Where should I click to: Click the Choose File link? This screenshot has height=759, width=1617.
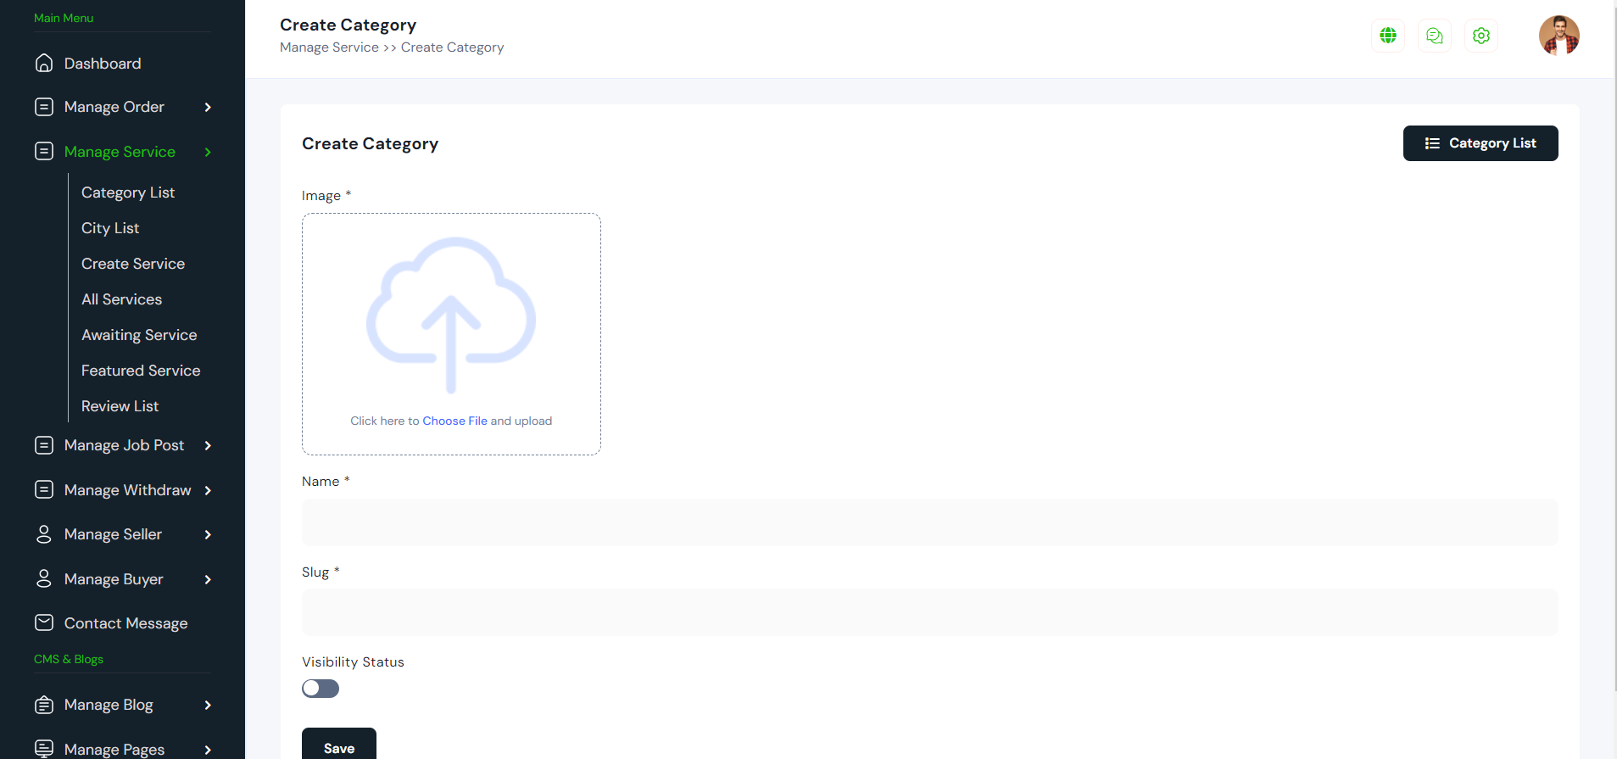tap(454, 421)
